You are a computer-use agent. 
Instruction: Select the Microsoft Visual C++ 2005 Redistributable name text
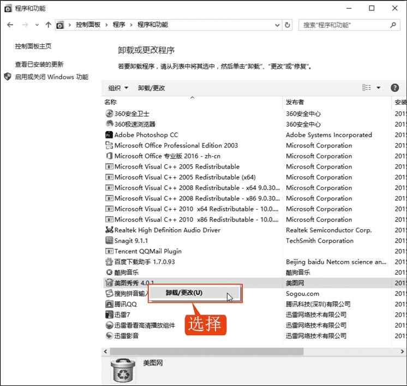click(x=177, y=167)
